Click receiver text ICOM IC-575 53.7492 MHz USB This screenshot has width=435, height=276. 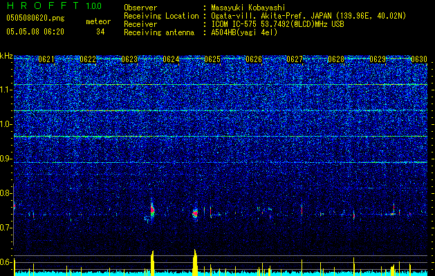[277, 24]
